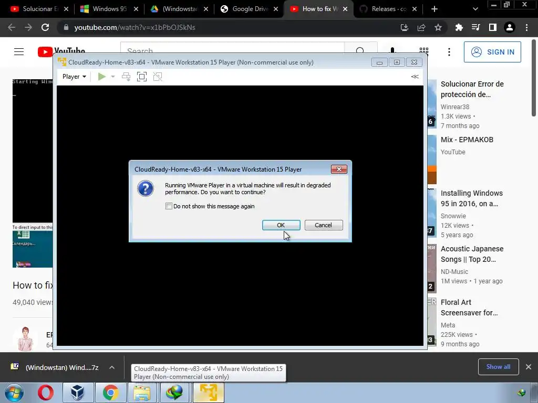Open 'Floral Art Screensaver' video
Screen dimensions: 538x403
pyautogui.click(x=469, y=307)
